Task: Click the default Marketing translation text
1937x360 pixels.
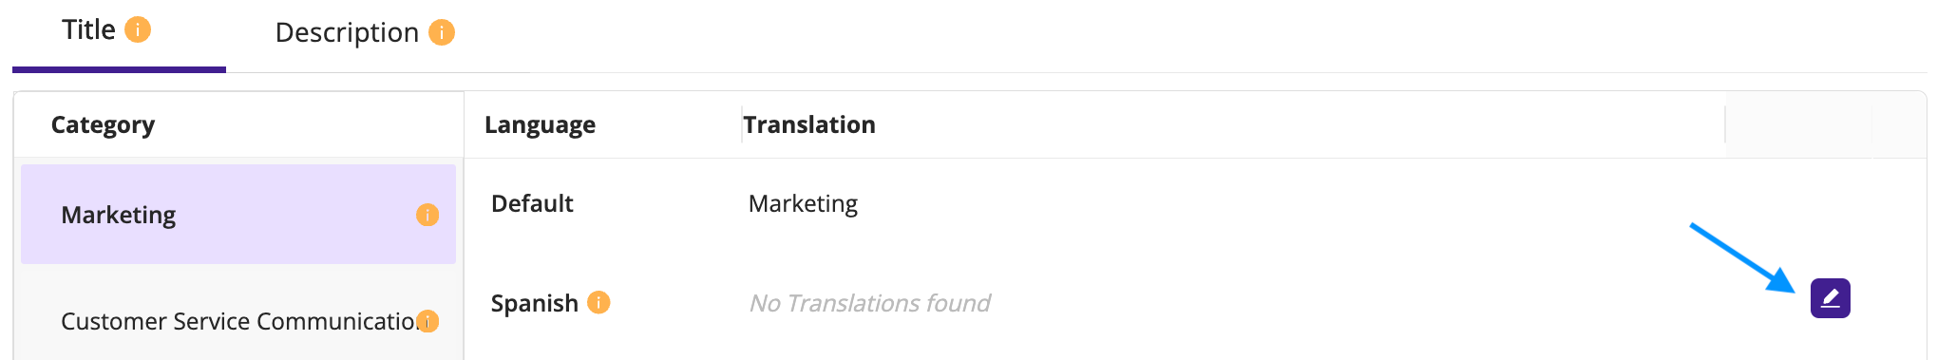Action: coord(803,204)
